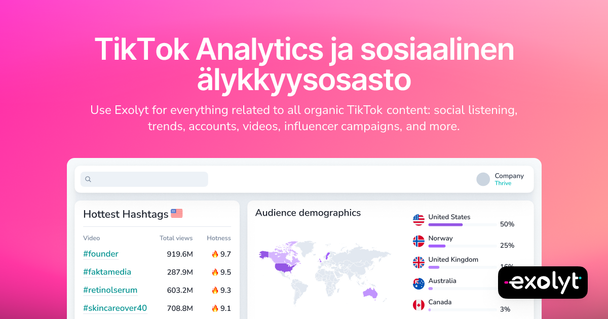Screen dimensions: 608x319
Task: Click the Australia flag icon
Action: pos(419,284)
